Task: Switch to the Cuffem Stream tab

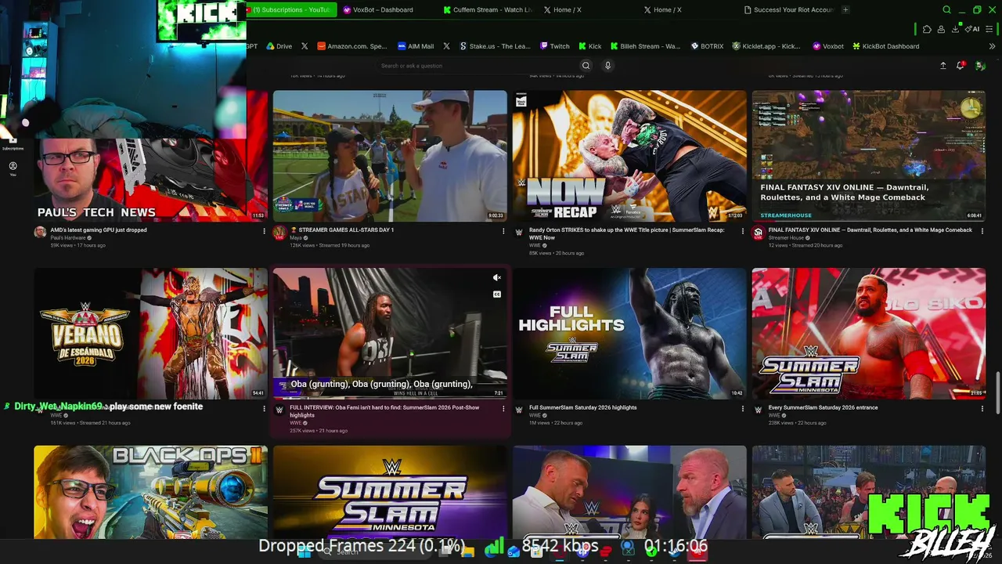Action: click(488, 9)
